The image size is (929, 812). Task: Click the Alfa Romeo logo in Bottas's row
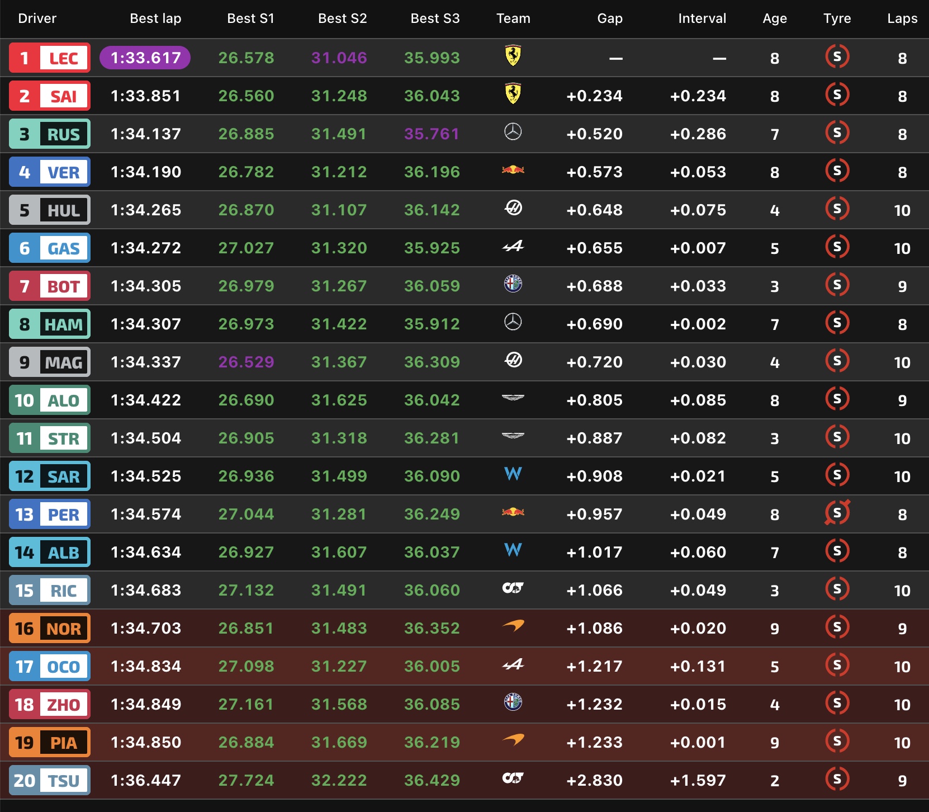click(x=513, y=284)
